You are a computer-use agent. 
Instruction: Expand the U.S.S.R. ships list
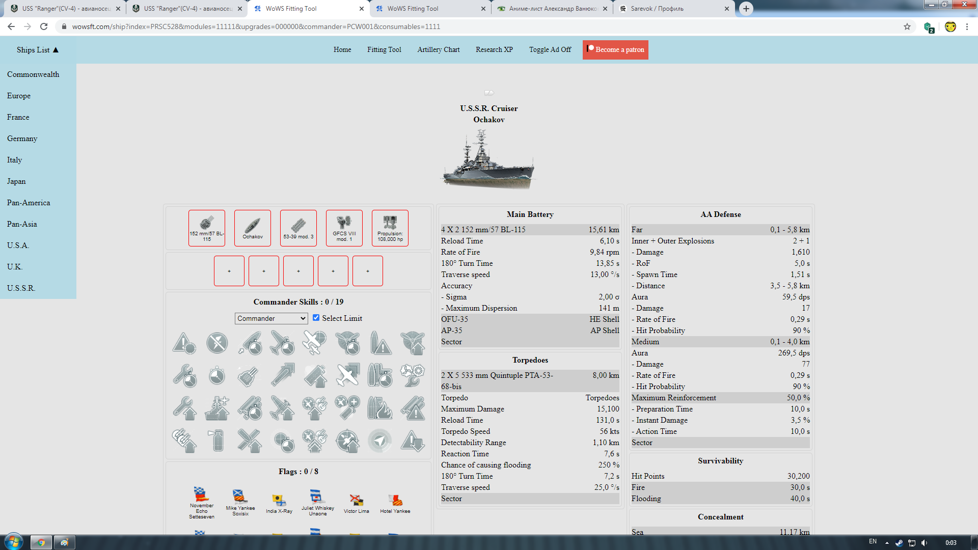(x=21, y=288)
